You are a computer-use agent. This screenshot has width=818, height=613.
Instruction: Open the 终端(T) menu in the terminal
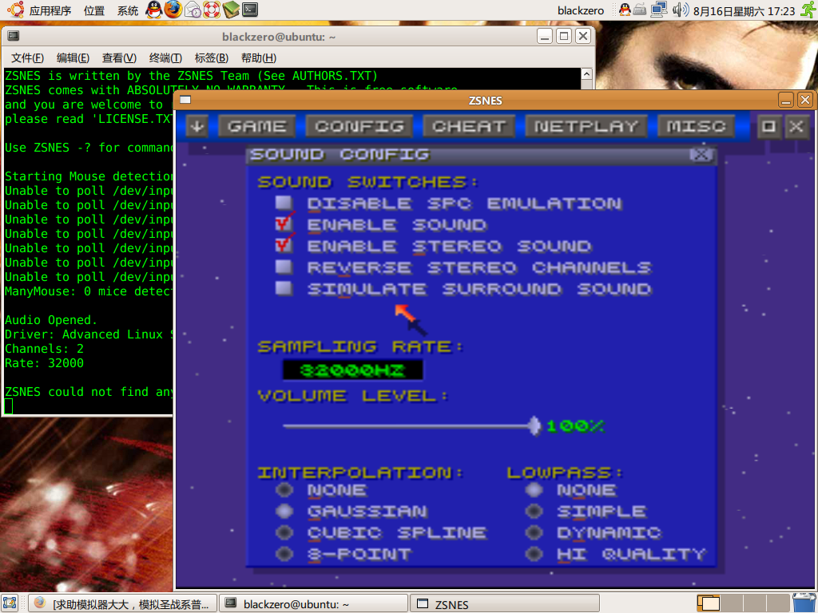165,57
